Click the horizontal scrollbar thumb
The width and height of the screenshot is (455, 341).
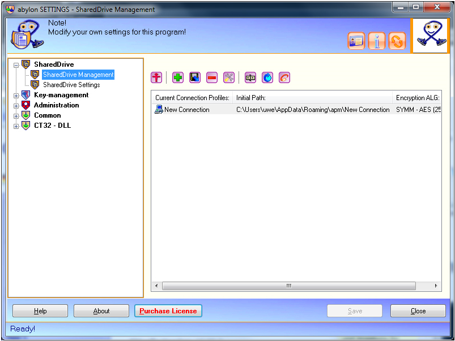click(x=289, y=286)
